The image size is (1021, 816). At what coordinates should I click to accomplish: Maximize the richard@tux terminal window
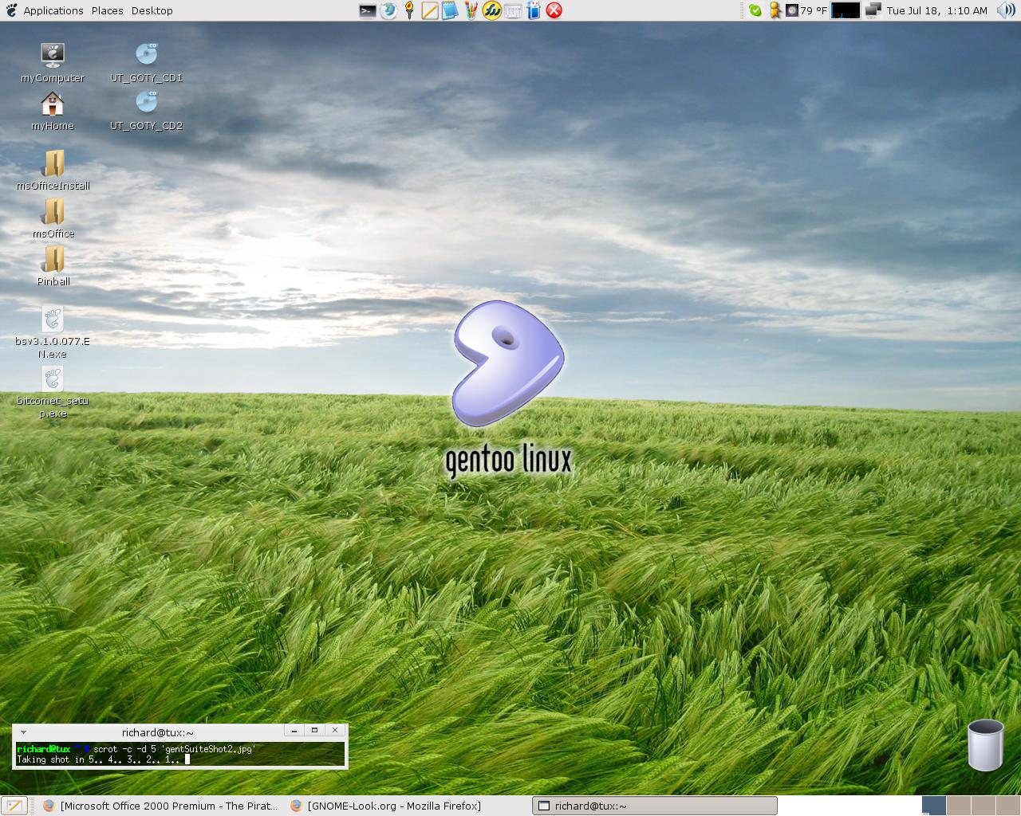pyautogui.click(x=314, y=730)
